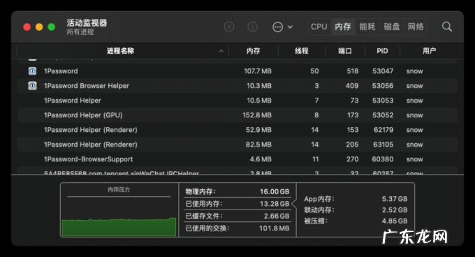
Task: Sort by PID column header
Action: point(382,51)
